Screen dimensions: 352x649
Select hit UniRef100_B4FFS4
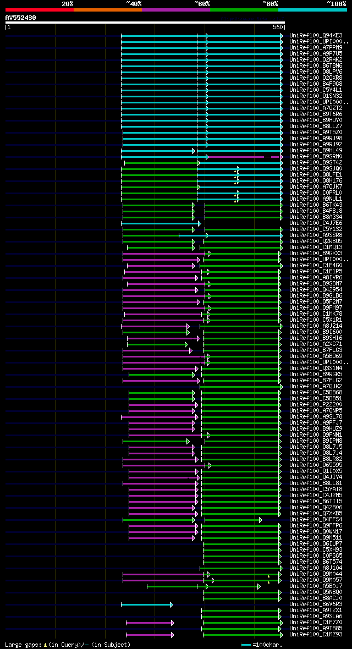coord(316,519)
